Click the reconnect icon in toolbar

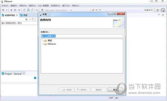15,10
